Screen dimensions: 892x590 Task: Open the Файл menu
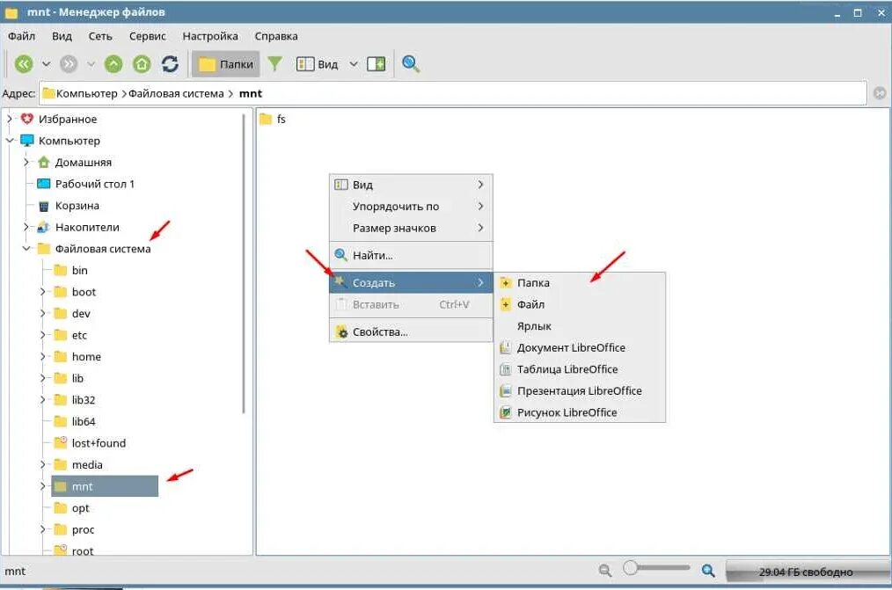pos(22,36)
